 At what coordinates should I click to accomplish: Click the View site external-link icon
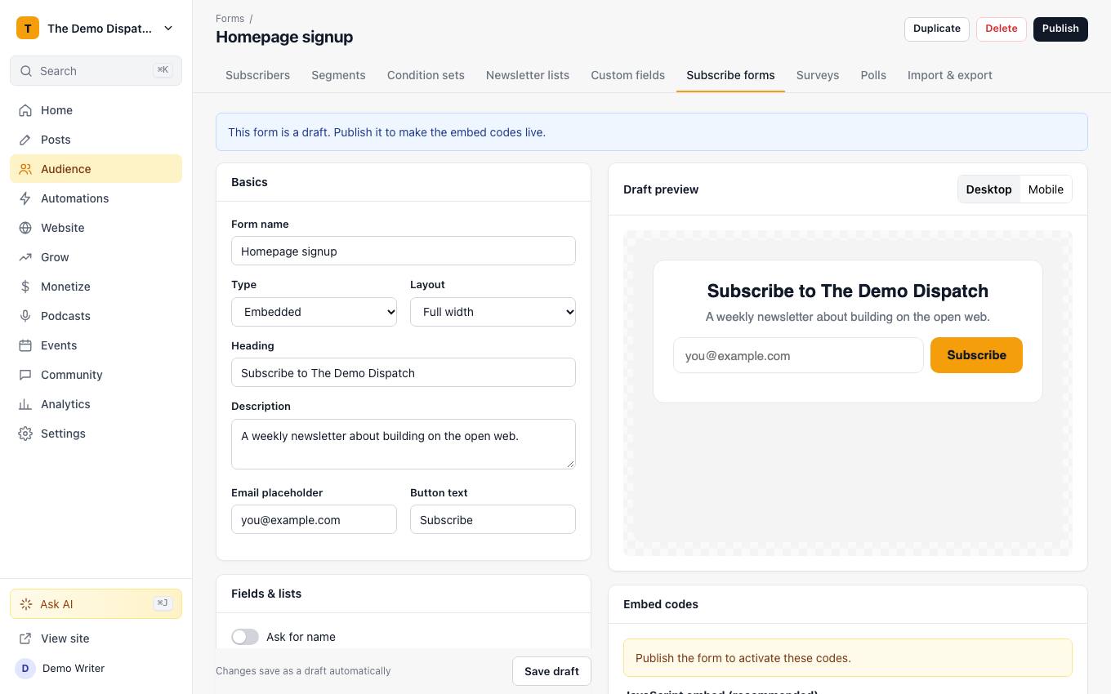pyautogui.click(x=25, y=638)
